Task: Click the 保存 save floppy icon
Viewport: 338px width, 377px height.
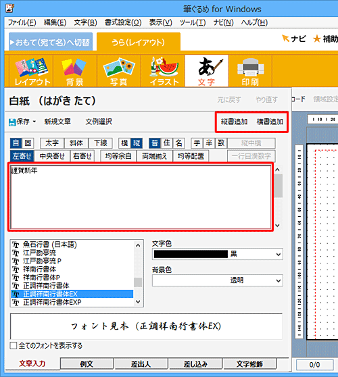Action: [12, 122]
